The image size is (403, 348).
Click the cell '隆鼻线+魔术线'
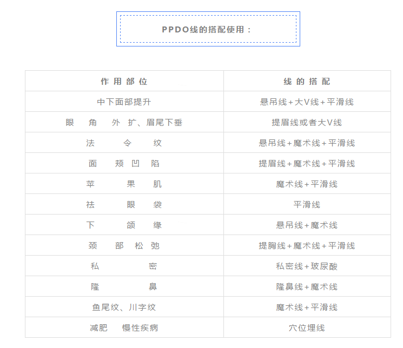click(307, 287)
